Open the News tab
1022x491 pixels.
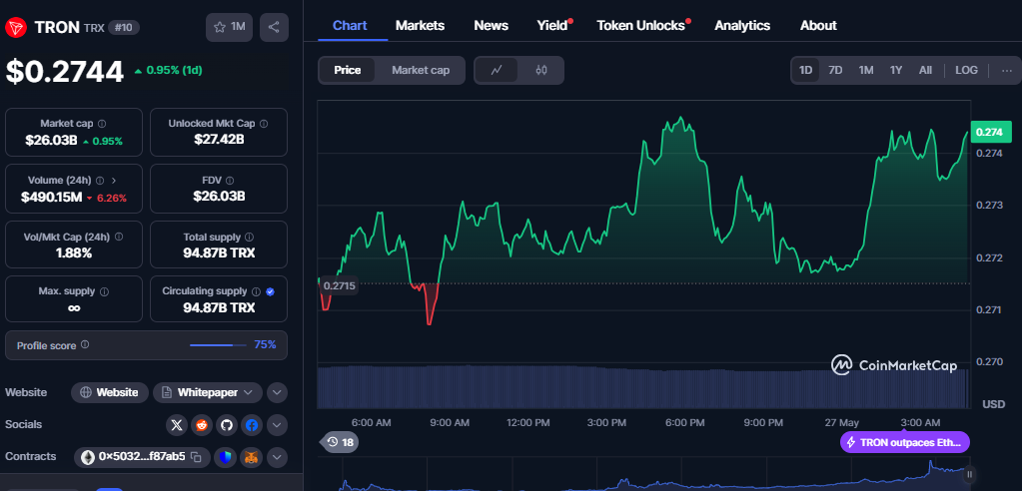click(491, 25)
